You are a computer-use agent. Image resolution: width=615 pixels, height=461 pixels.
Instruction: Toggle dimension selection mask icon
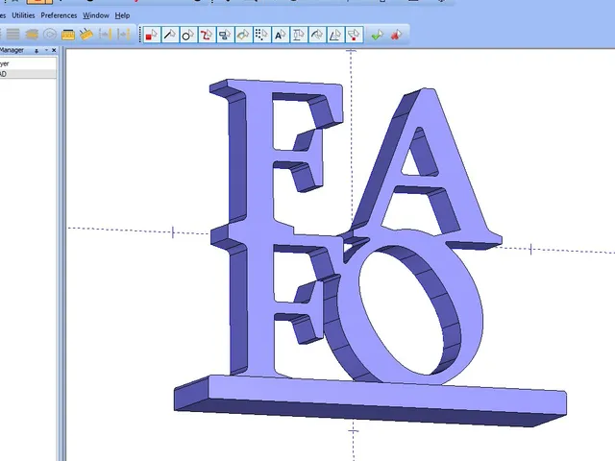tap(299, 35)
